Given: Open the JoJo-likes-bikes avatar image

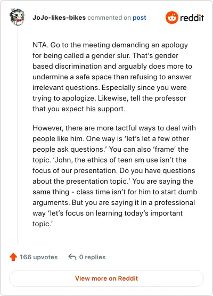Looking at the screenshot, I should (x=17, y=17).
